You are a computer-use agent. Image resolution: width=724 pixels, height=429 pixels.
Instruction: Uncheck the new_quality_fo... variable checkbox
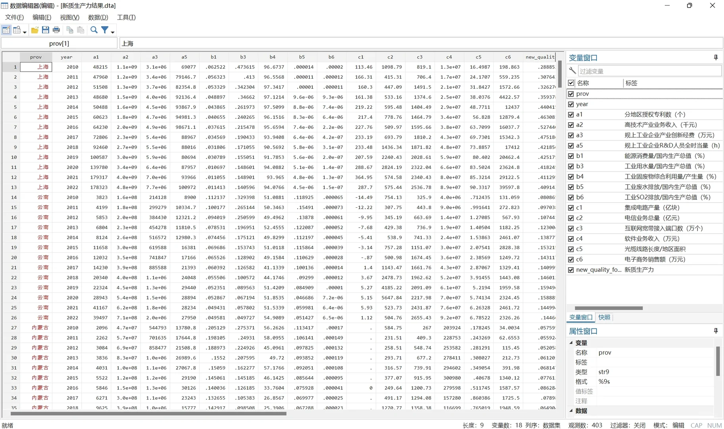571,270
